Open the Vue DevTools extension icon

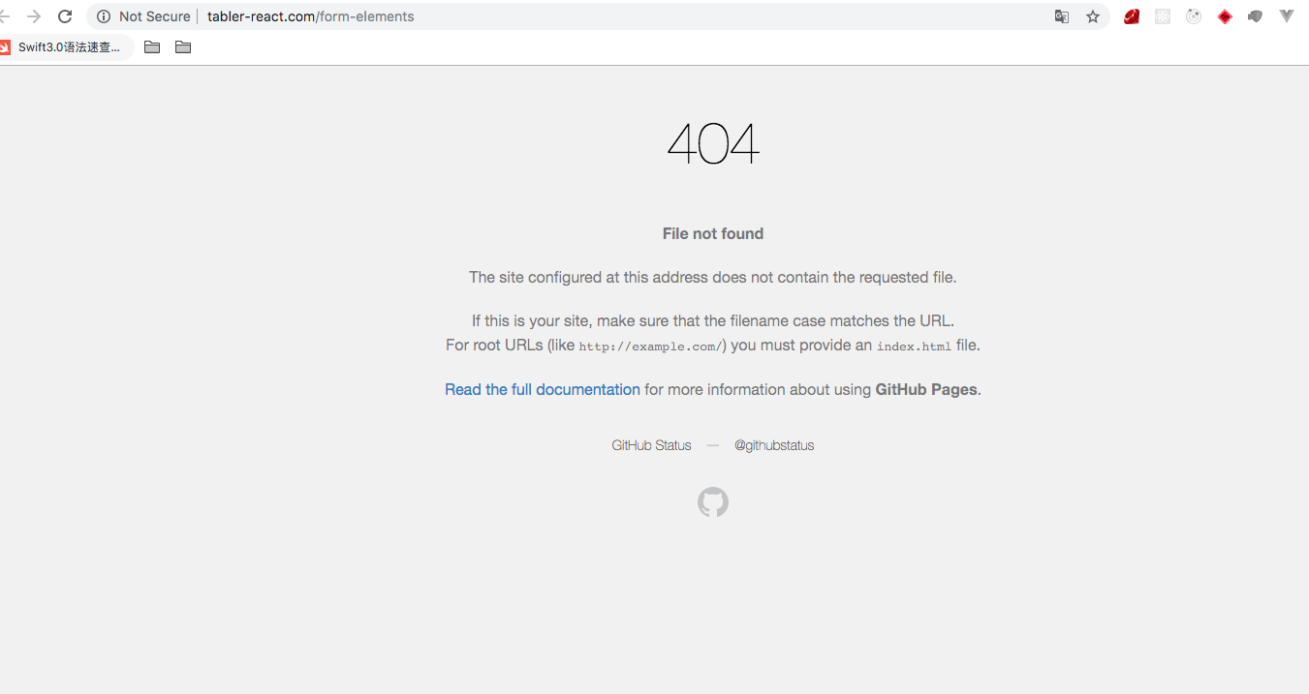tap(1286, 15)
